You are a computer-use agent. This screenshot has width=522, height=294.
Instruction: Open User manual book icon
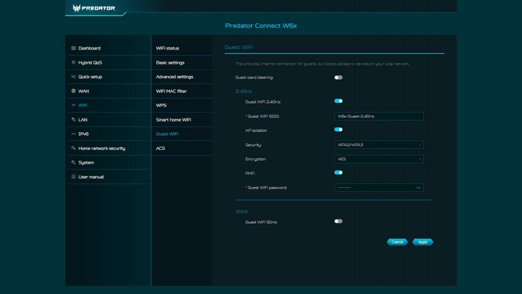[x=72, y=176]
